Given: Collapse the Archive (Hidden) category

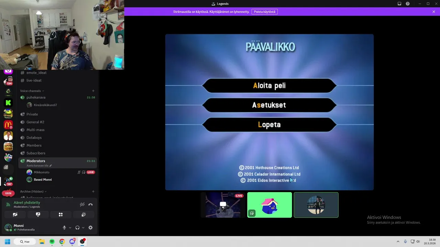Looking at the screenshot, I should (x=33, y=191).
